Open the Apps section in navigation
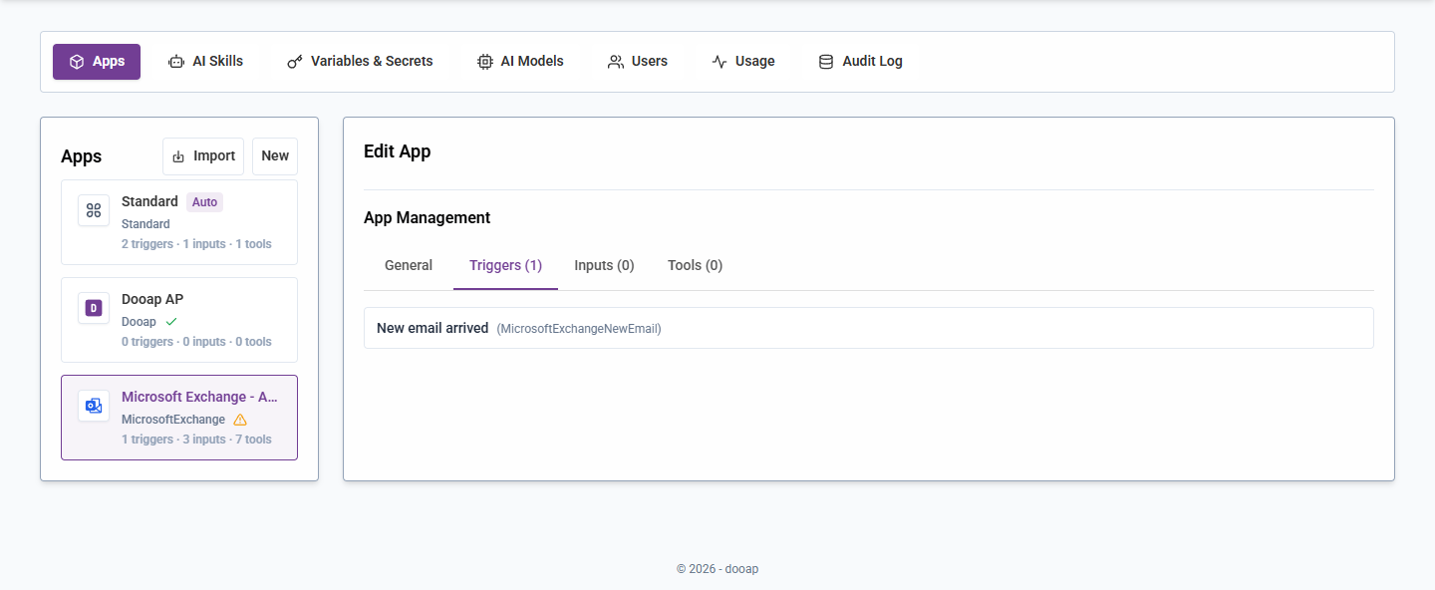Viewport: 1435px width, 590px height. [x=97, y=62]
